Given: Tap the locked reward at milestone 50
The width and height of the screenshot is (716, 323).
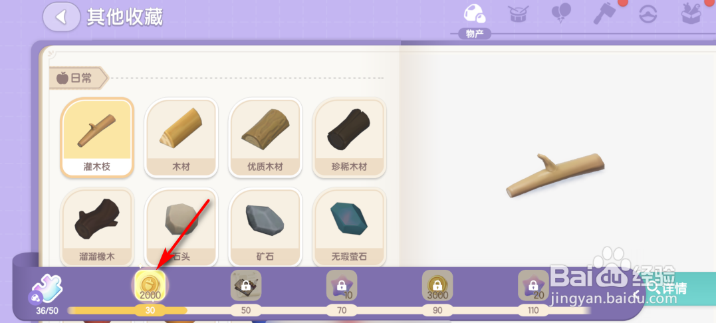Looking at the screenshot, I should (x=246, y=285).
